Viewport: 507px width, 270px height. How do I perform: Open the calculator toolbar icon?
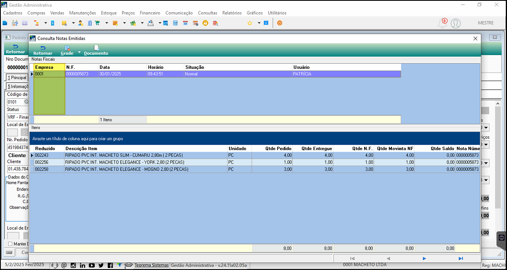[176, 23]
